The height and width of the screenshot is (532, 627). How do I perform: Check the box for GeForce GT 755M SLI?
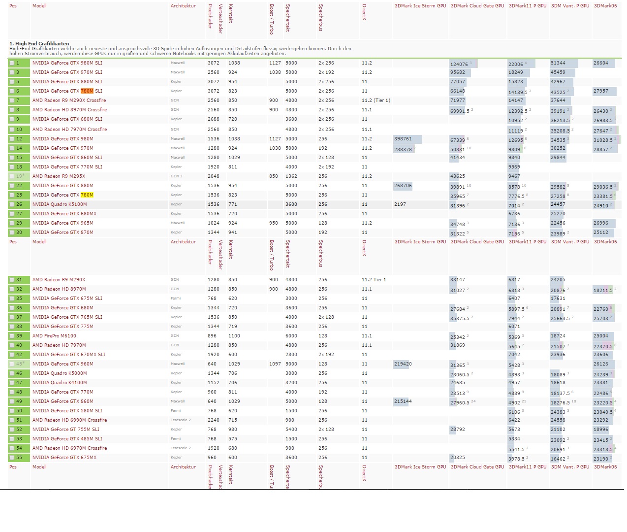pyautogui.click(x=12, y=430)
